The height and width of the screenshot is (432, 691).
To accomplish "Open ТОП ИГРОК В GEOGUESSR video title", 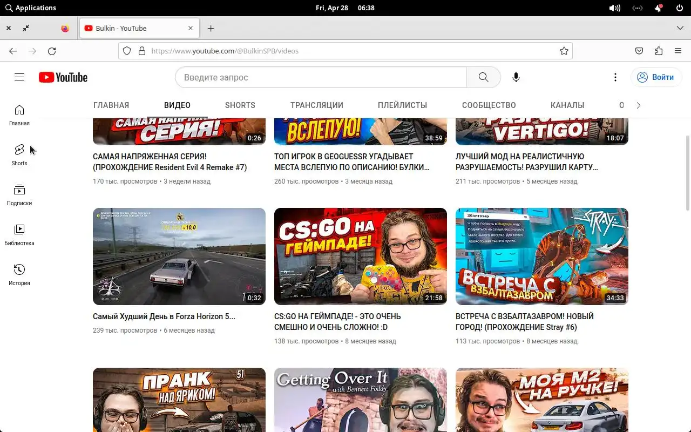I will (x=352, y=162).
